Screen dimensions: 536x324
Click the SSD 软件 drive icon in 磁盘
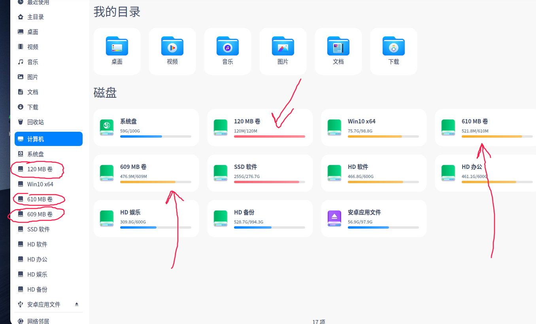[x=221, y=173]
